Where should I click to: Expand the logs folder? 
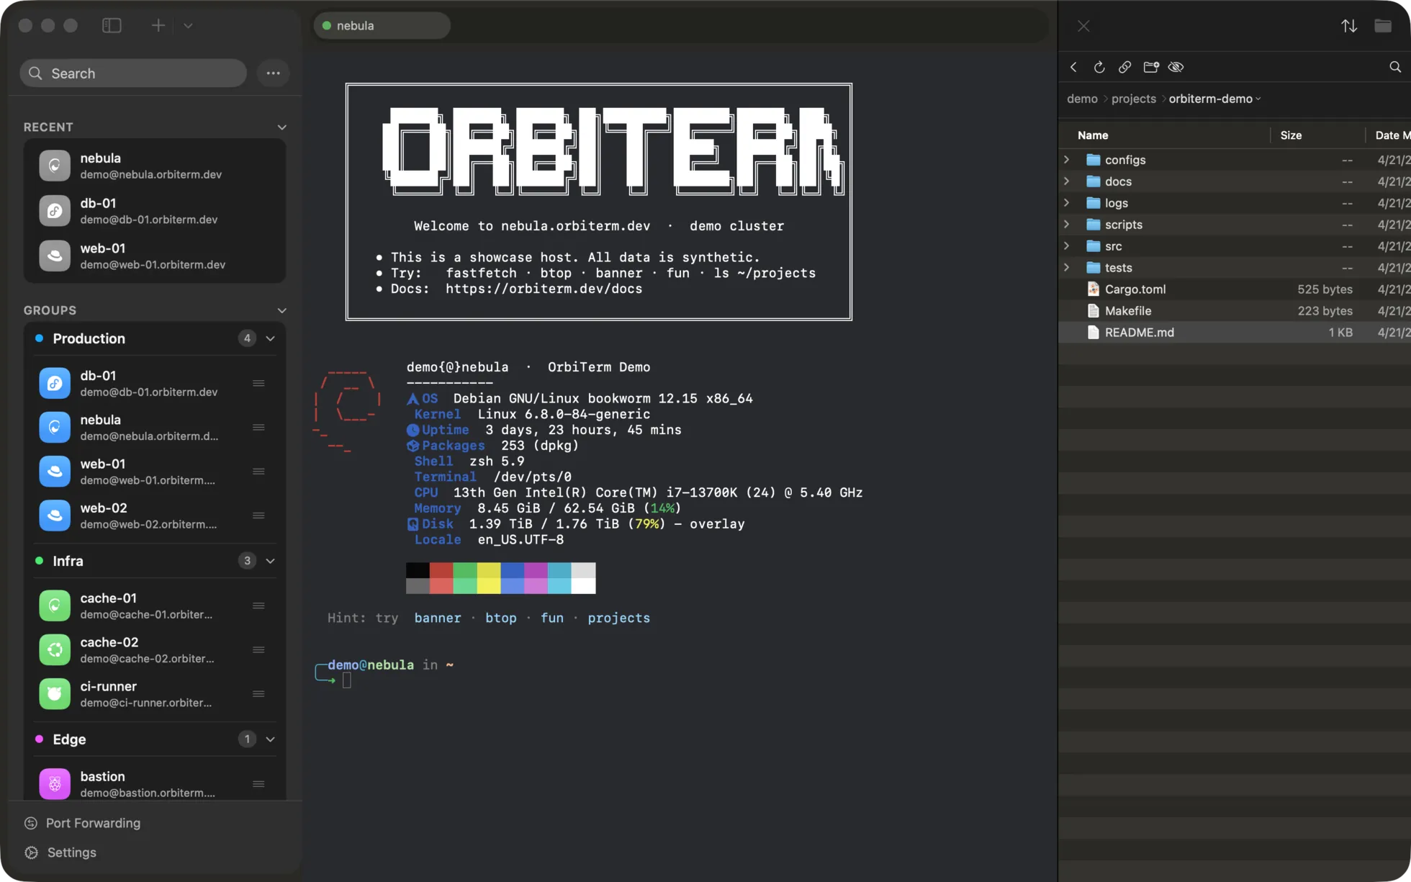coord(1067,203)
